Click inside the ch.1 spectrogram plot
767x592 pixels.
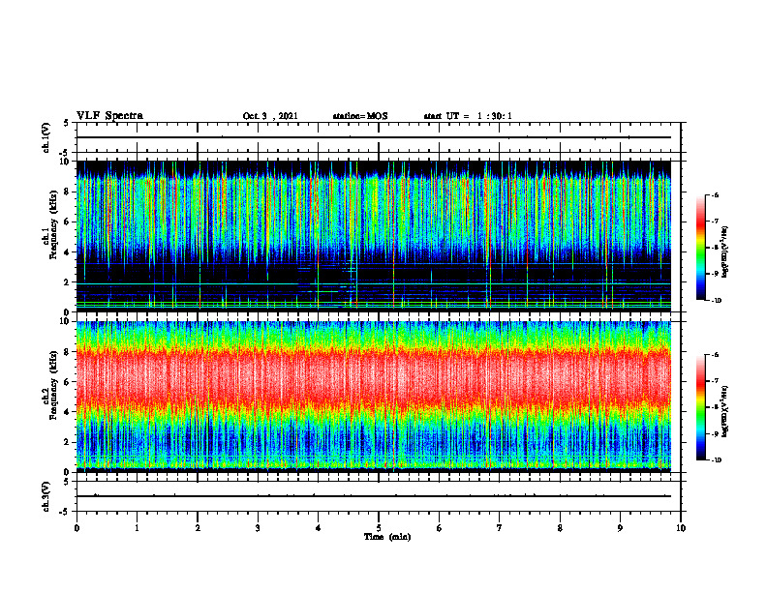point(374,236)
